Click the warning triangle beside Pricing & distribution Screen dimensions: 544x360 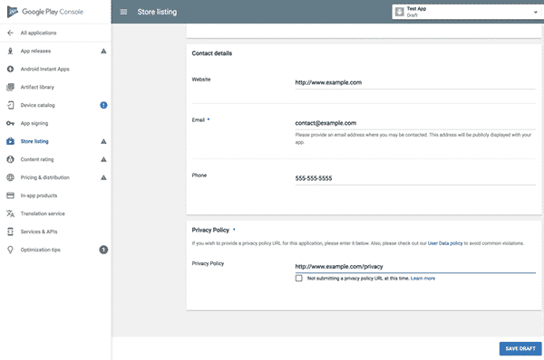[x=103, y=177]
